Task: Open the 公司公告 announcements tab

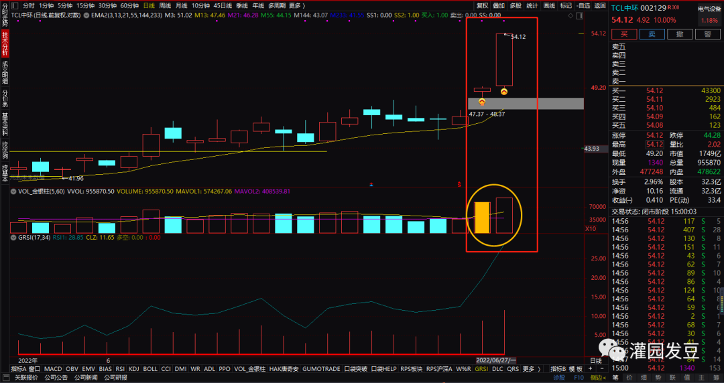Action: [56, 378]
